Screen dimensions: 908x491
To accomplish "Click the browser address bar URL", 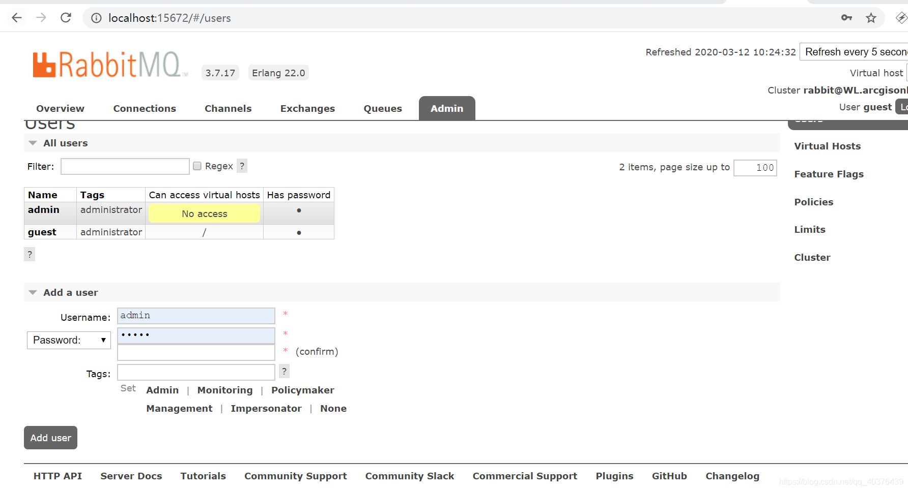I will (x=169, y=18).
